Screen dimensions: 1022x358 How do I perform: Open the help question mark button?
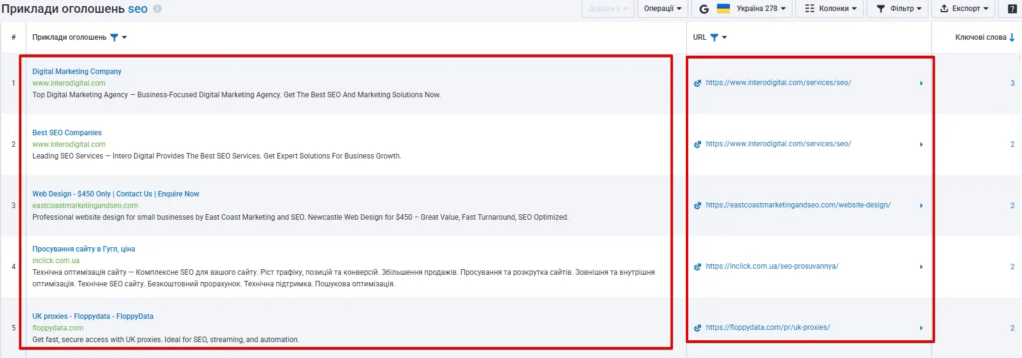click(x=1012, y=9)
